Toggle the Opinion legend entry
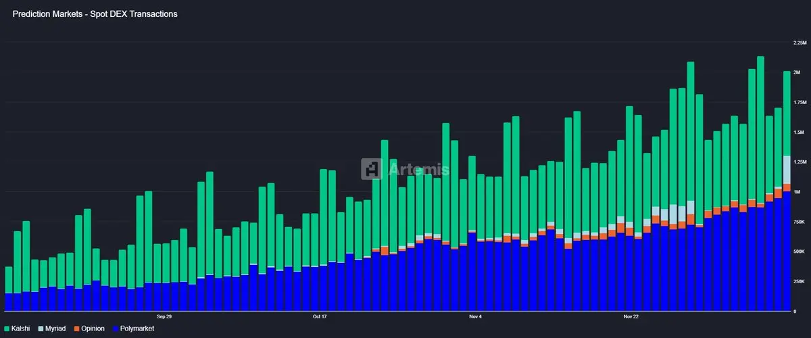 pos(90,328)
